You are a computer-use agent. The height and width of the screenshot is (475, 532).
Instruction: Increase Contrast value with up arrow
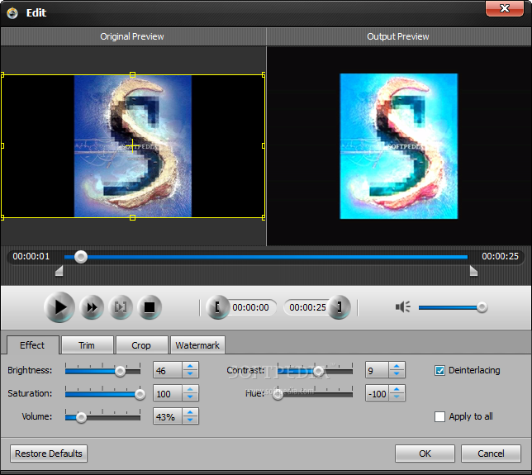coord(397,366)
